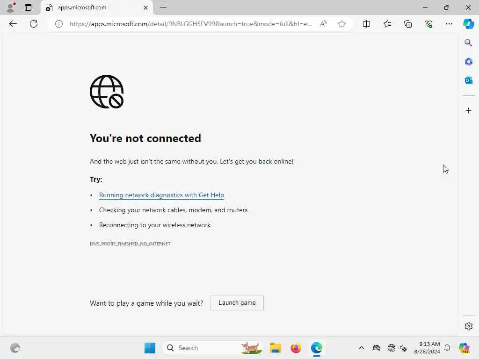Open split screen icon
This screenshot has height=359, width=479.
366,24
